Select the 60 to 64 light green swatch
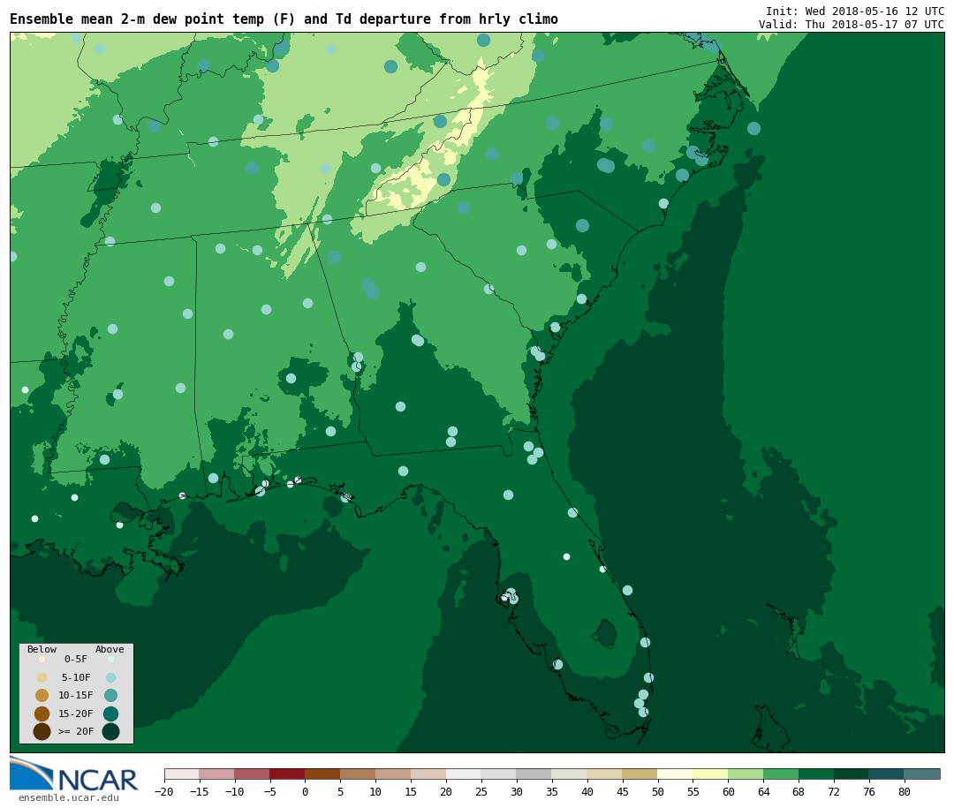Screen dimensions: 954x808 coord(746,774)
